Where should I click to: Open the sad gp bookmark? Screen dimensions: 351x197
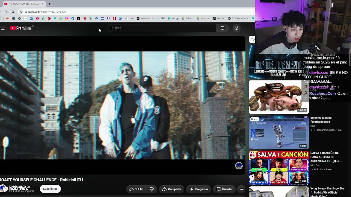(173, 19)
